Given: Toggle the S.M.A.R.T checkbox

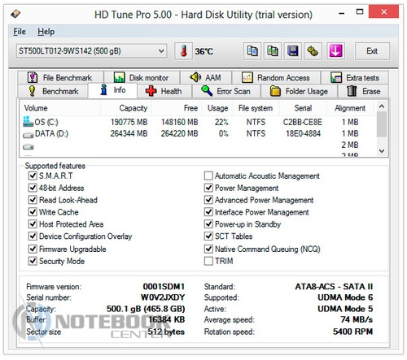Looking at the screenshot, I should 33,176.
